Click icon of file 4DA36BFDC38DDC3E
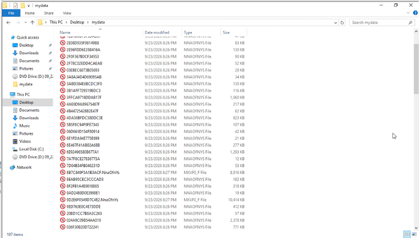 click(x=62, y=118)
